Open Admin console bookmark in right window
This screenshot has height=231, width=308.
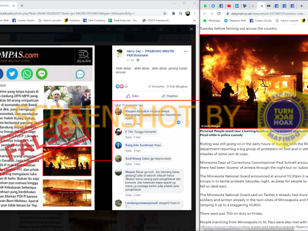pos(287,20)
